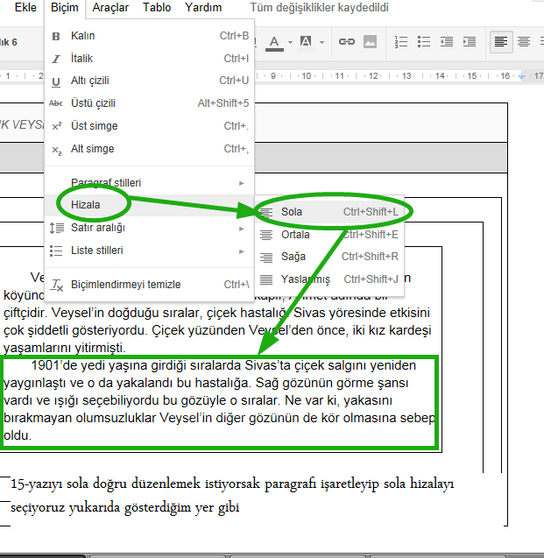Click the 'Tüm değişiklikler kaydedildi' status text
Screen dimensions: 544x558
tap(319, 8)
